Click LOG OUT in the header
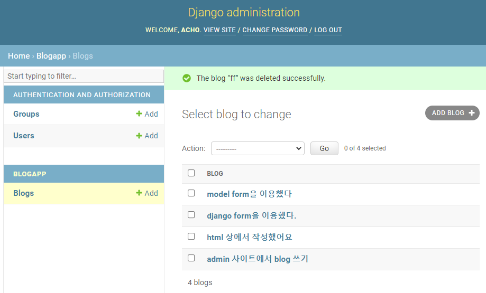 tap(328, 30)
